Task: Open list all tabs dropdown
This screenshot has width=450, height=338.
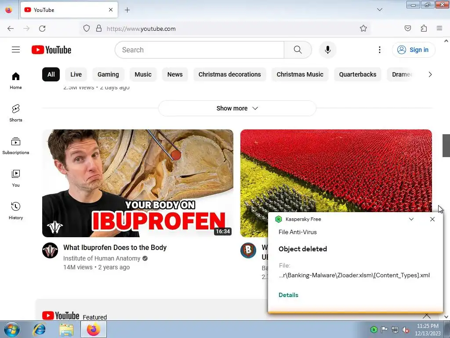Action: pyautogui.click(x=379, y=10)
